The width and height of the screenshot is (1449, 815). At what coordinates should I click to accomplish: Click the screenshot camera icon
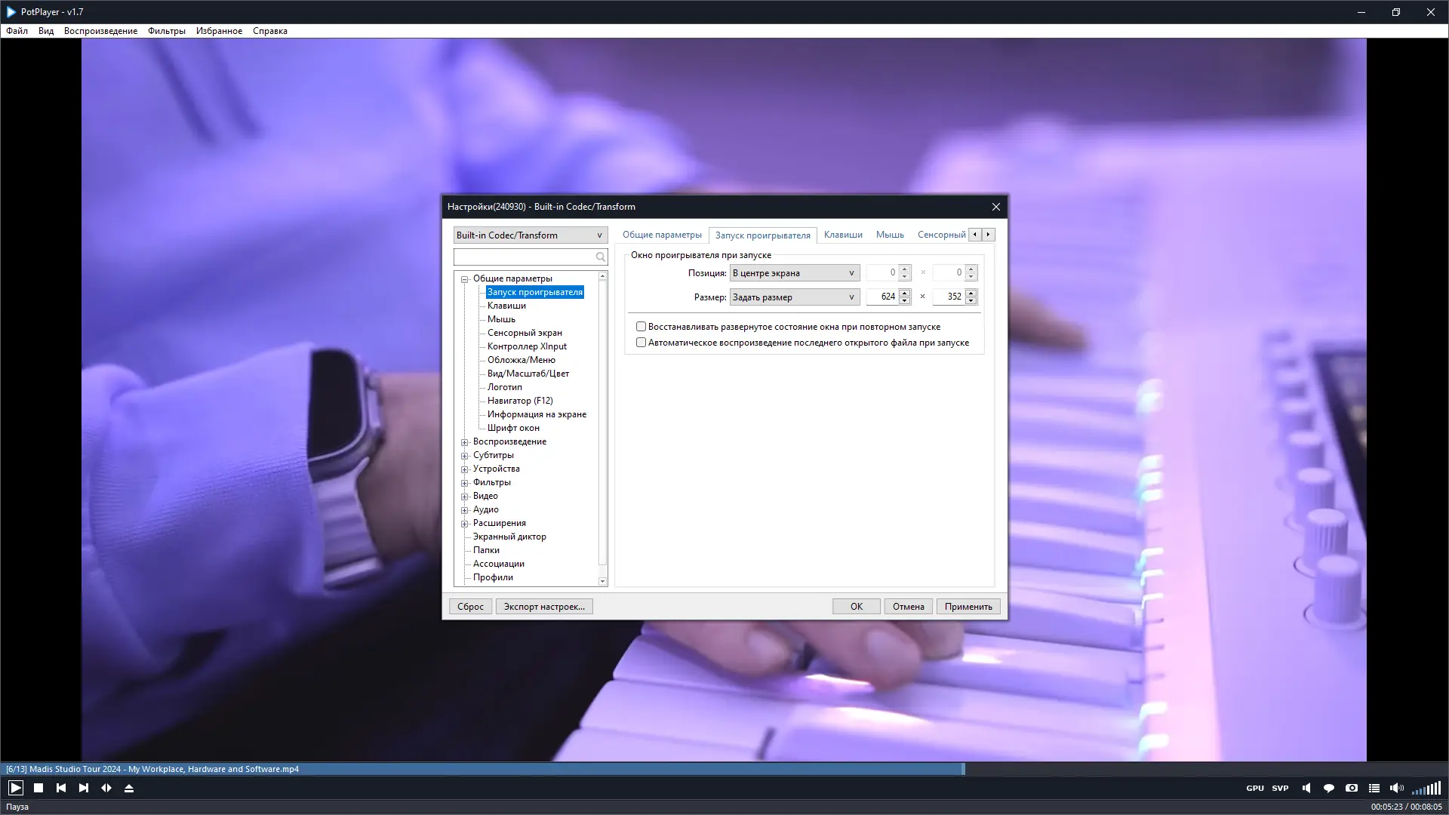(x=1352, y=788)
